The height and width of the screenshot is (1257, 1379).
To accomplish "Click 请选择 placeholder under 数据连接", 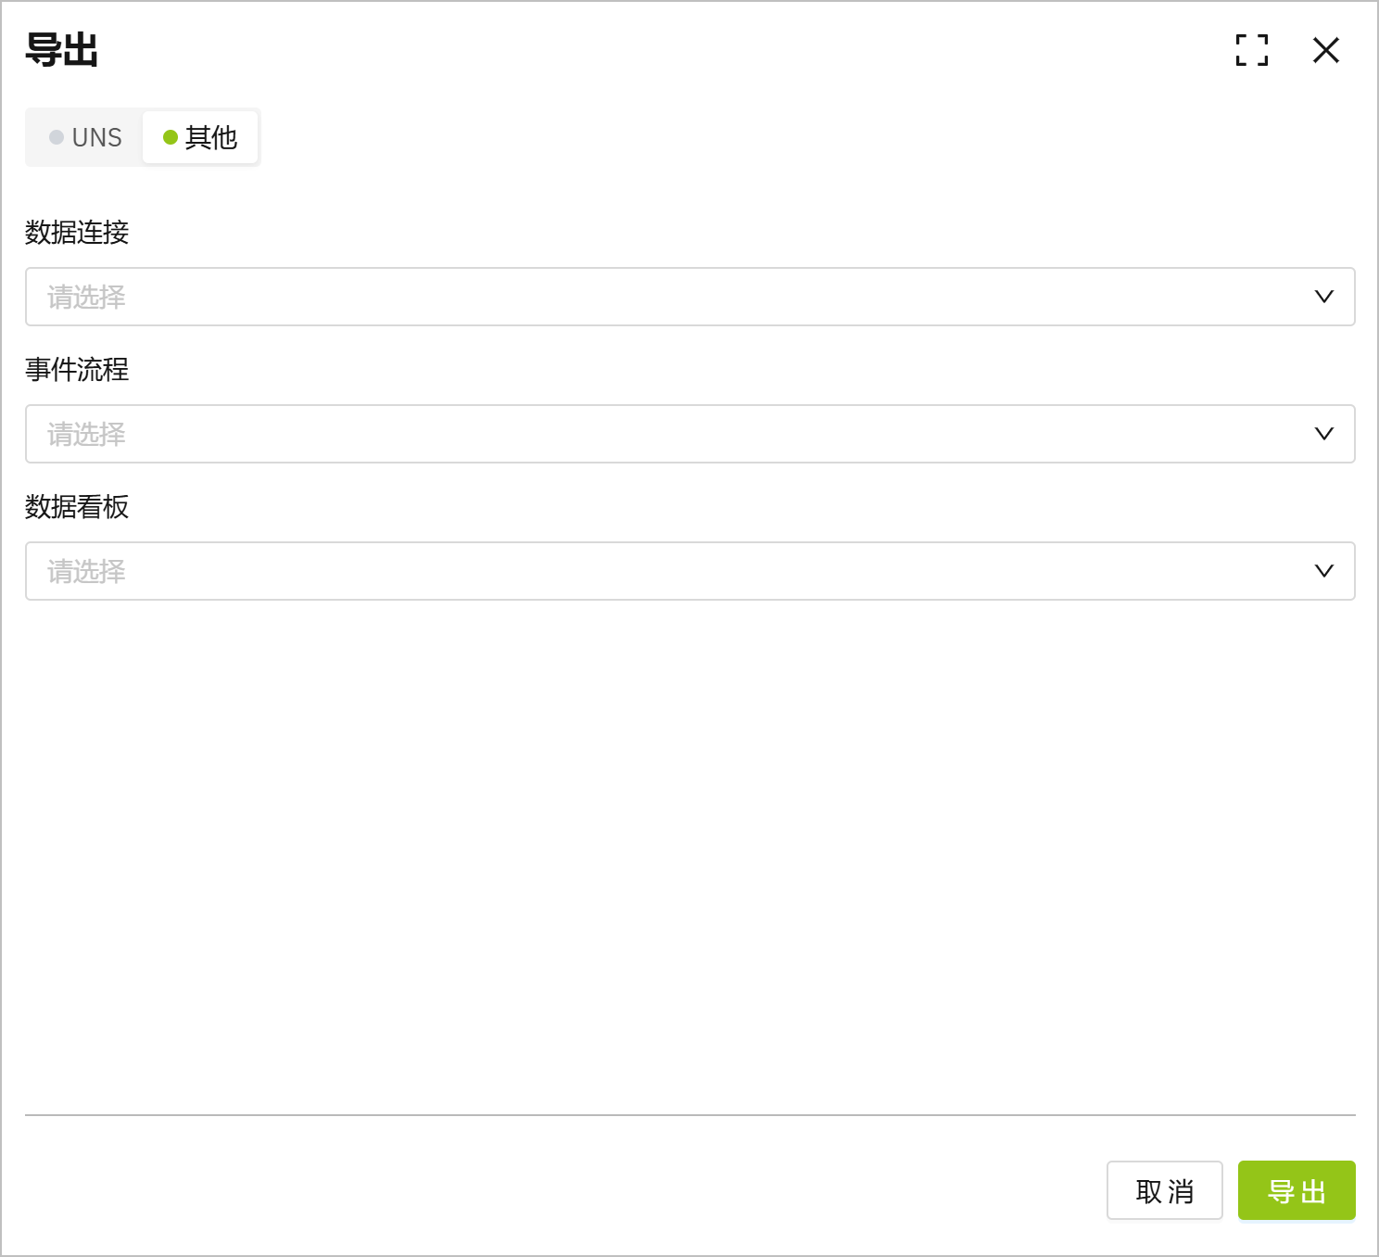I will coord(86,298).
